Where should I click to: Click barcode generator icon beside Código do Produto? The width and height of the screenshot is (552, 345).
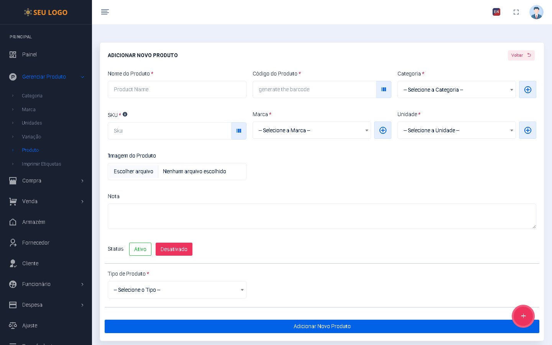[383, 89]
